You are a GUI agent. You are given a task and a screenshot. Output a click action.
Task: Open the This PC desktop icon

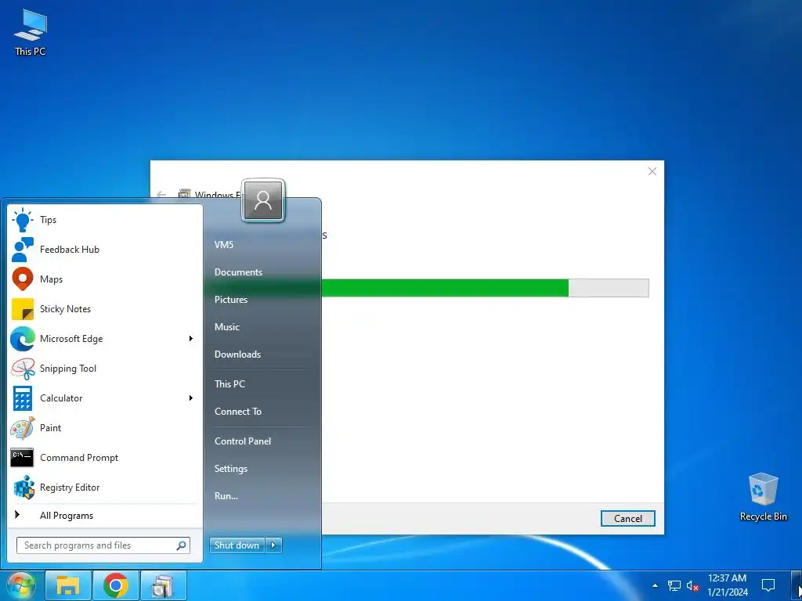(31, 33)
